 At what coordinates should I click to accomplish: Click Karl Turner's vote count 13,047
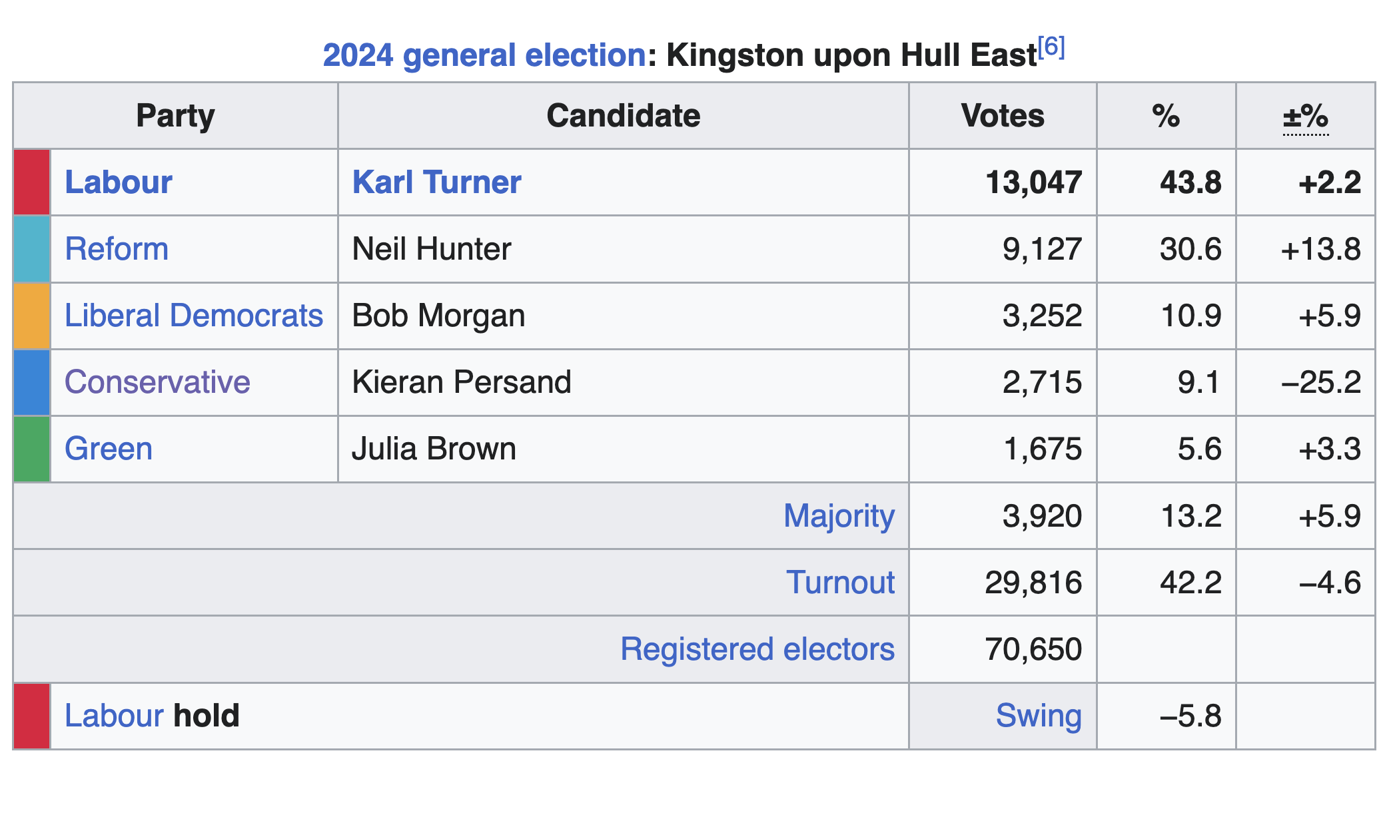[1033, 182]
